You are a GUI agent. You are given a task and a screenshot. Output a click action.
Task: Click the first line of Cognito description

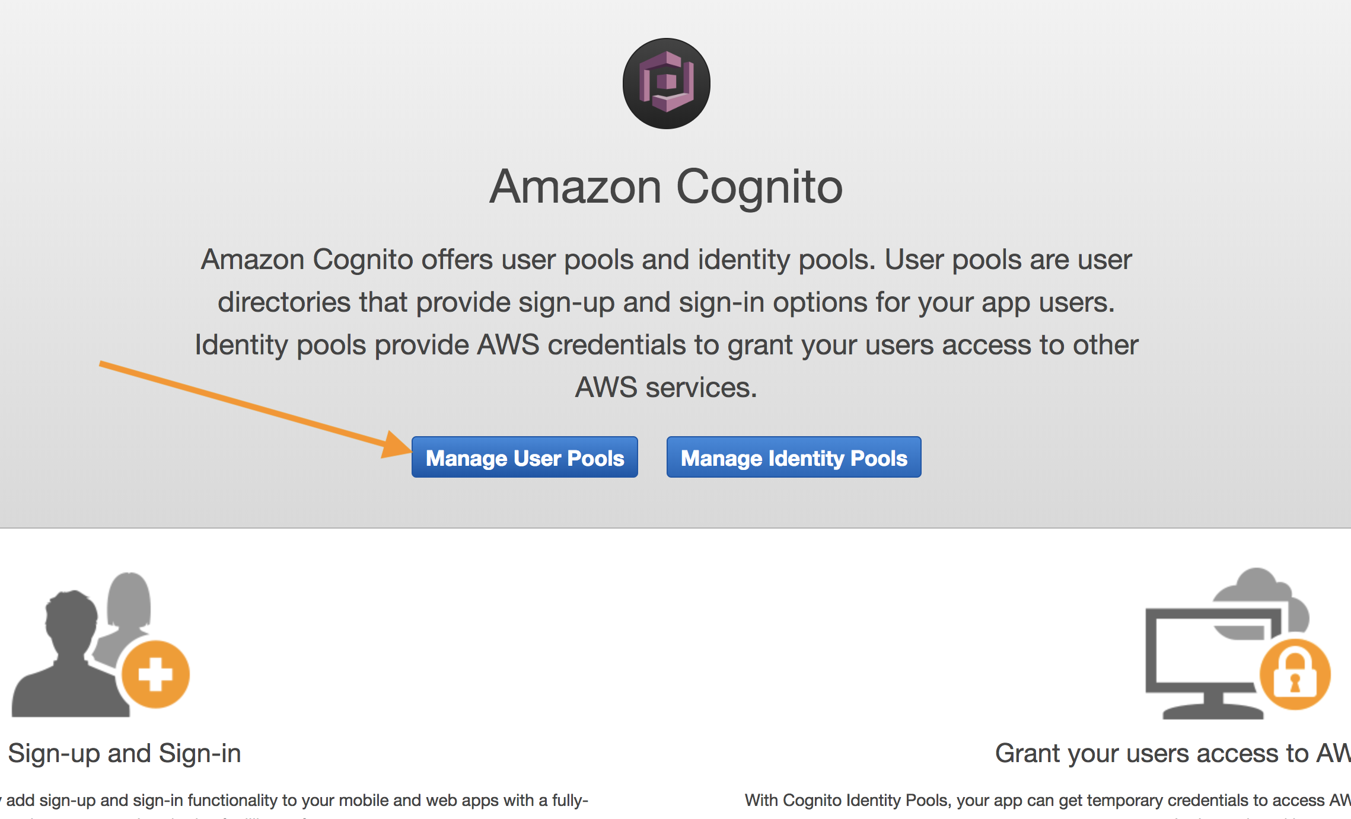[666, 260]
